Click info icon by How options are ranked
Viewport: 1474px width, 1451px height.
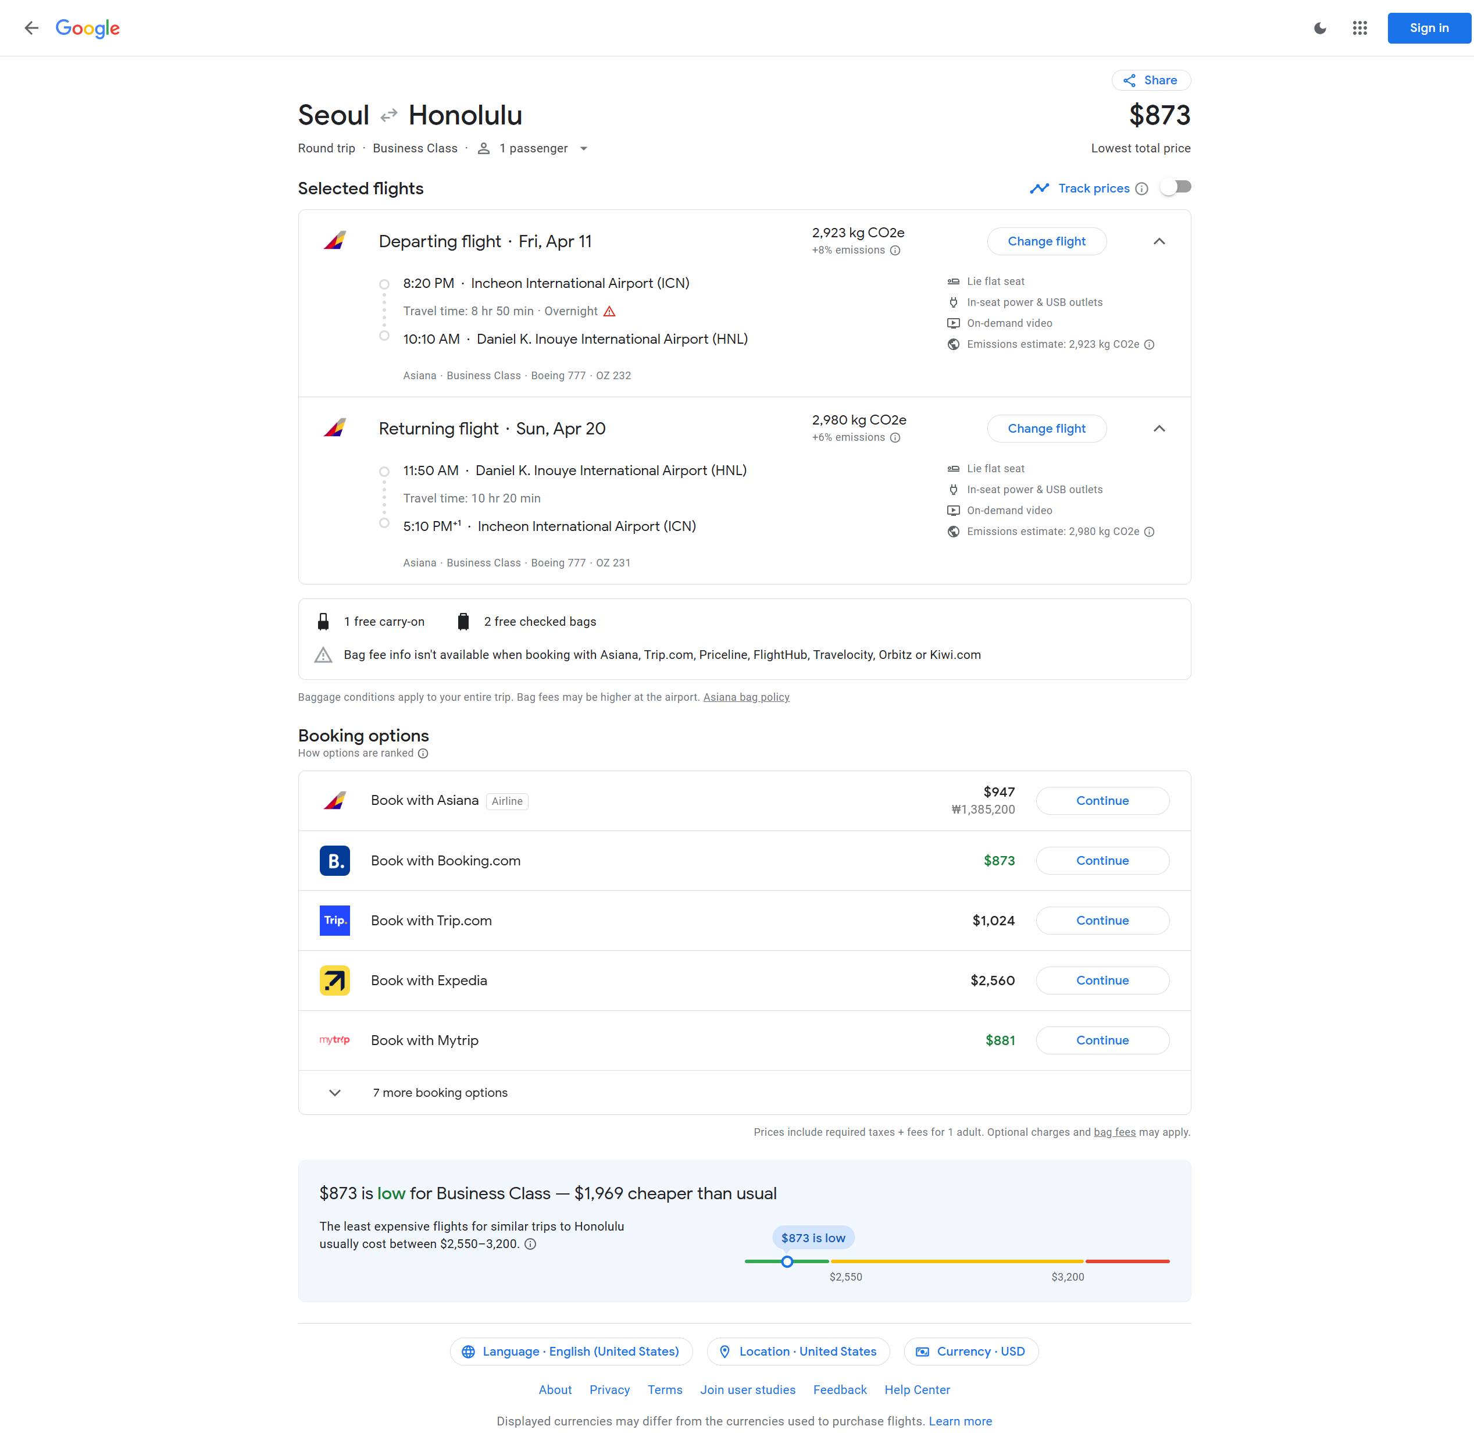(x=423, y=754)
